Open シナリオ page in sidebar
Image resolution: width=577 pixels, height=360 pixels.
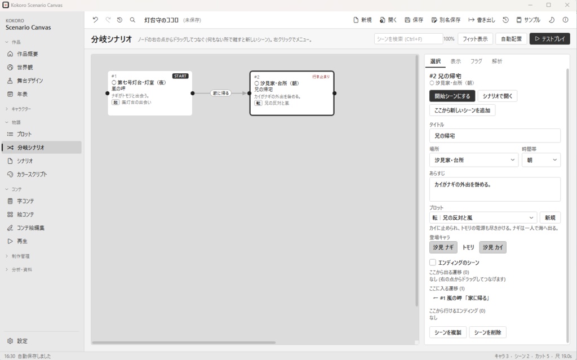click(x=42, y=161)
